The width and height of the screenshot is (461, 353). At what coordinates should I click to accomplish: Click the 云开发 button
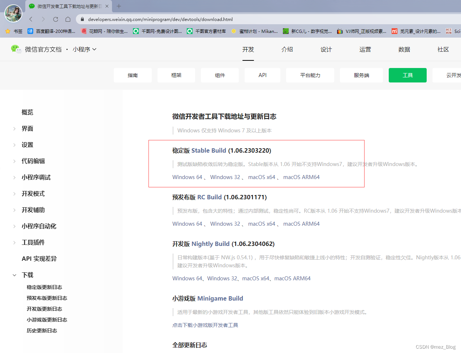[x=447, y=75]
